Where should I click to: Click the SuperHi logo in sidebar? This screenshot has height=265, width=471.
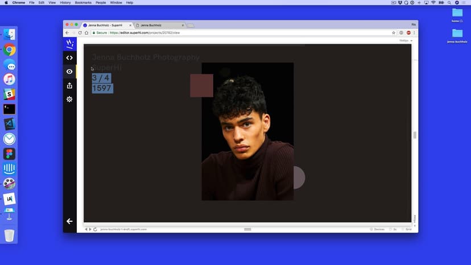(x=69, y=44)
